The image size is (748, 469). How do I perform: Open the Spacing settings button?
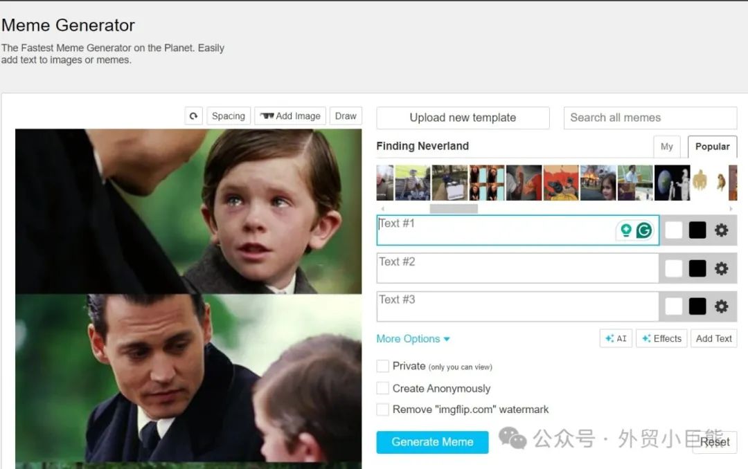click(x=229, y=116)
